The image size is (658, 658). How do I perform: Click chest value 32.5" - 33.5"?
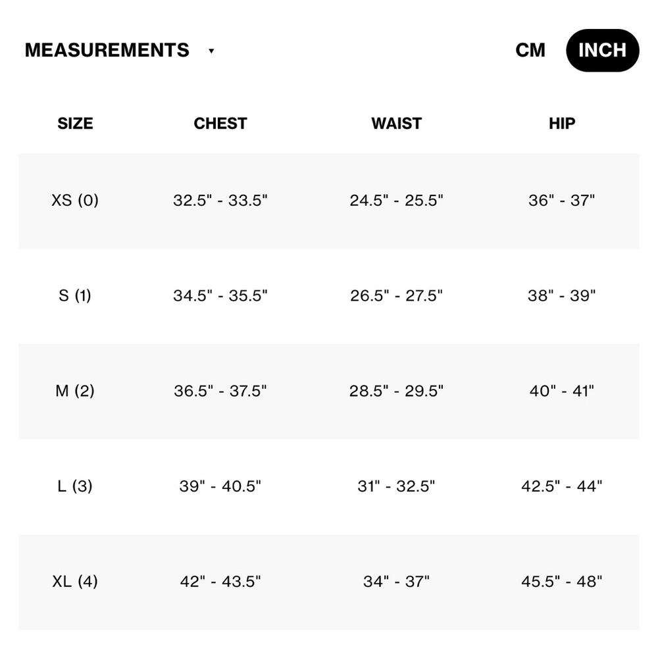(220, 200)
